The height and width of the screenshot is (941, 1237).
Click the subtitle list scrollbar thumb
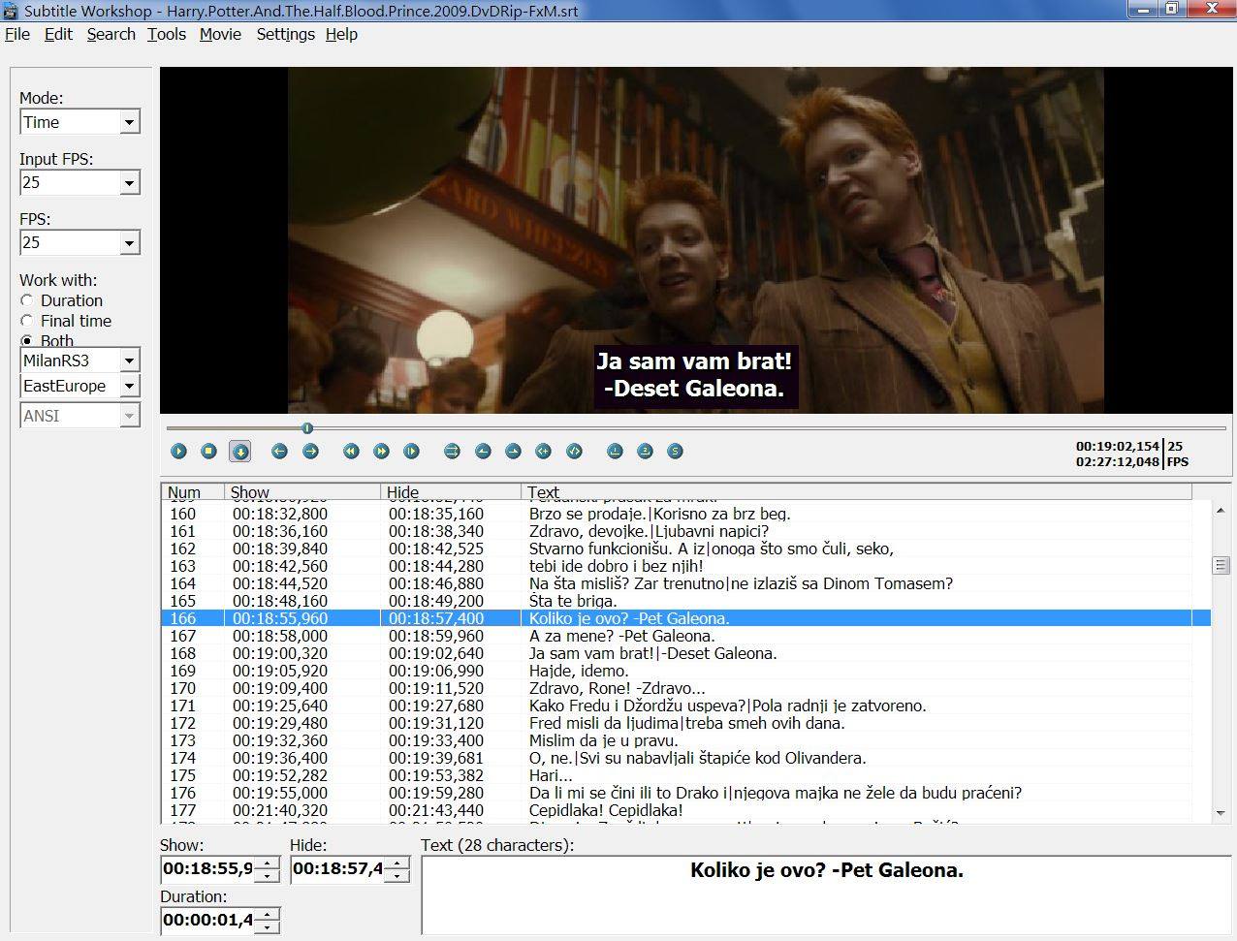(x=1221, y=565)
